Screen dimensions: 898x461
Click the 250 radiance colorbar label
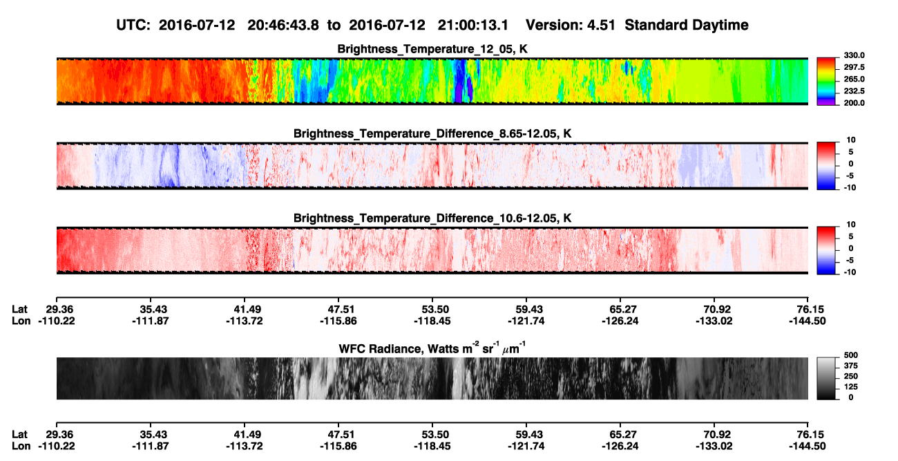(x=850, y=376)
